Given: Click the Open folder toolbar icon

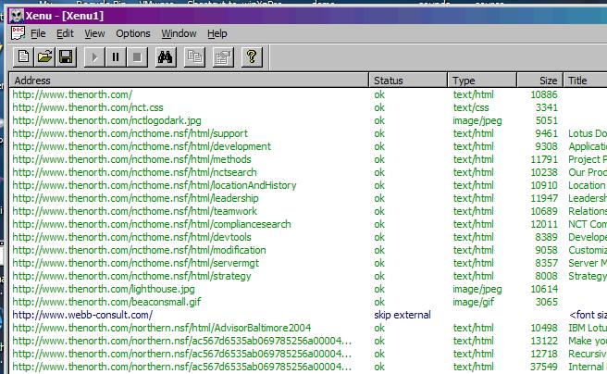Looking at the screenshot, I should (x=44, y=57).
